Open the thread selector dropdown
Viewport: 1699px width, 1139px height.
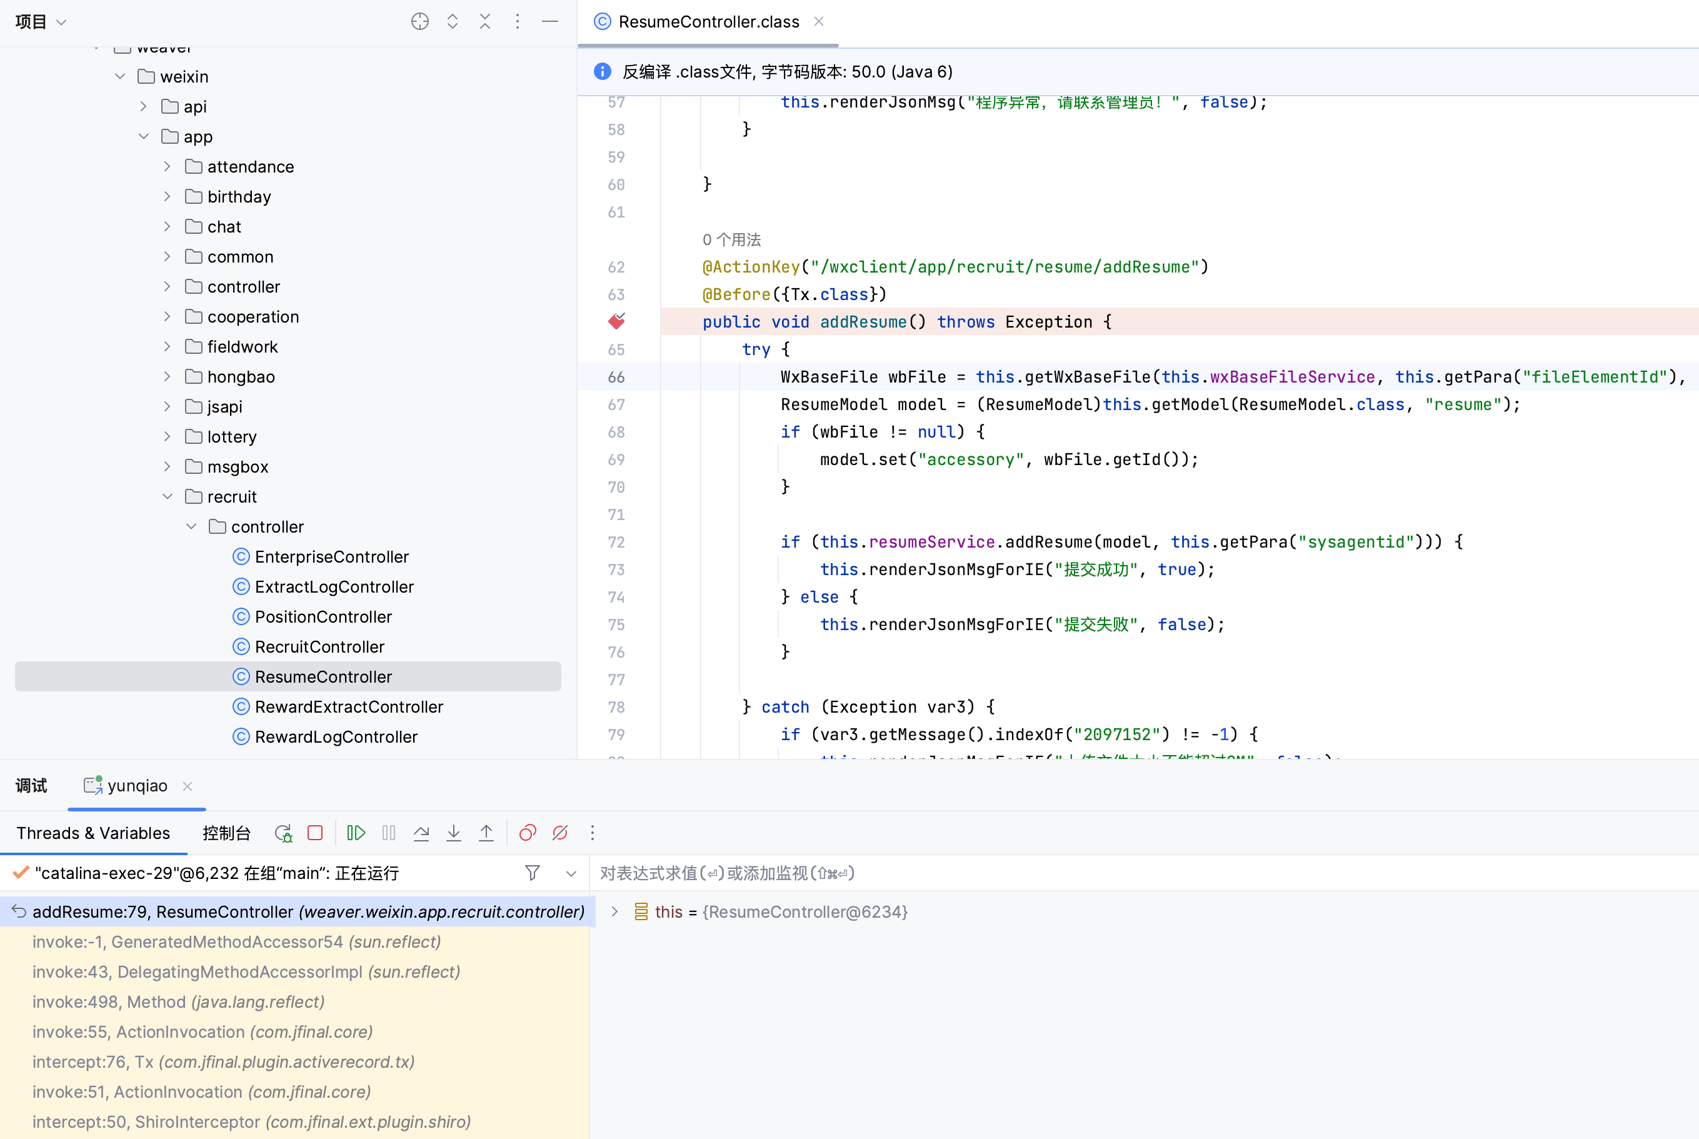click(571, 873)
